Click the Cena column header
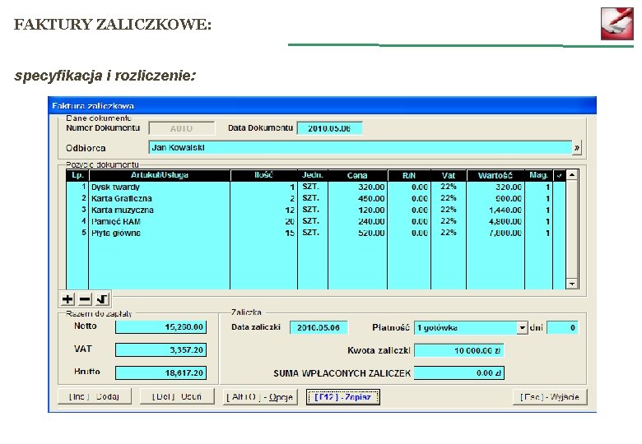The width and height of the screenshot is (642, 444). pyautogui.click(x=357, y=175)
